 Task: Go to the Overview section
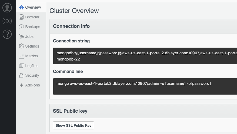click(x=31, y=7)
